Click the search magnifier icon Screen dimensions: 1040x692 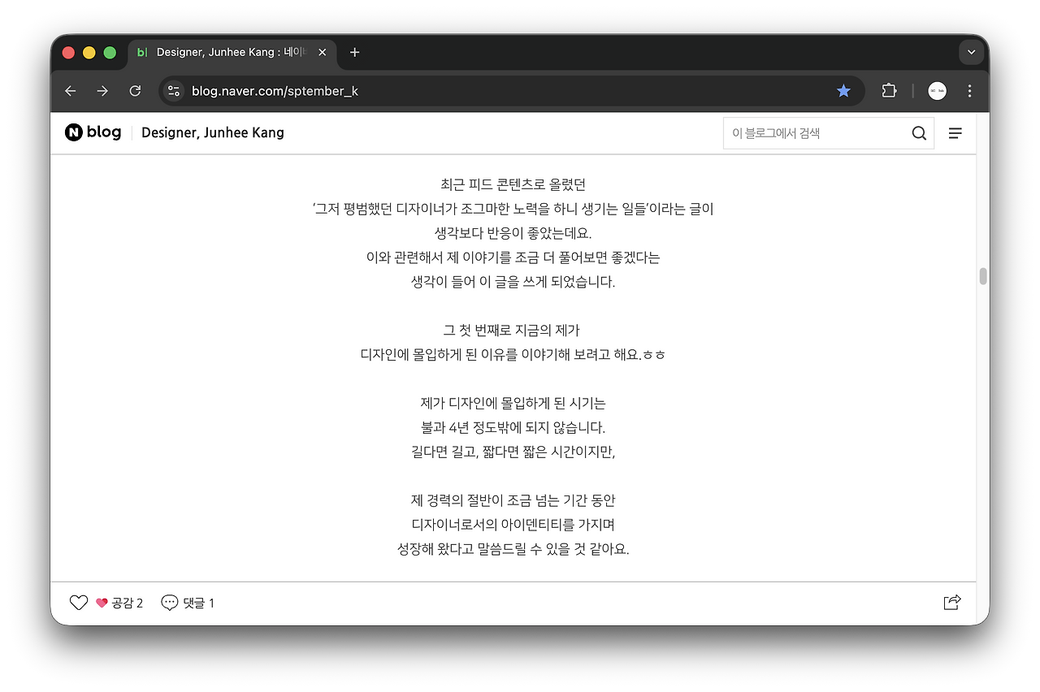919,132
